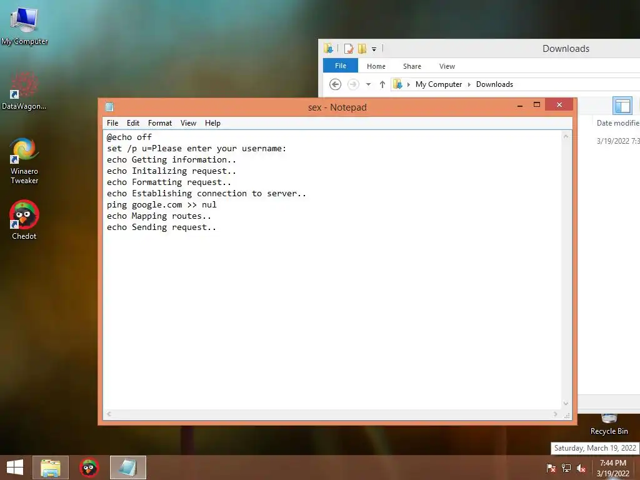640x480 pixels.
Task: Click the 'echo Sending request..' line
Action: (x=162, y=227)
